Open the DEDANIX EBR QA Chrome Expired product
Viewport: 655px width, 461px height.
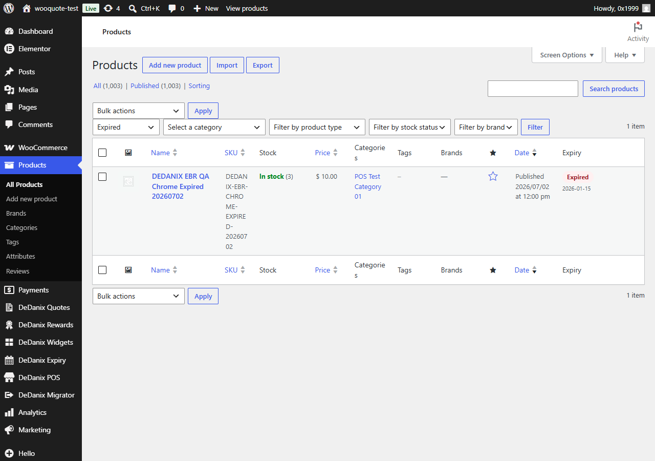(181, 186)
